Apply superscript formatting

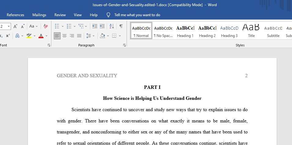pos(8,36)
